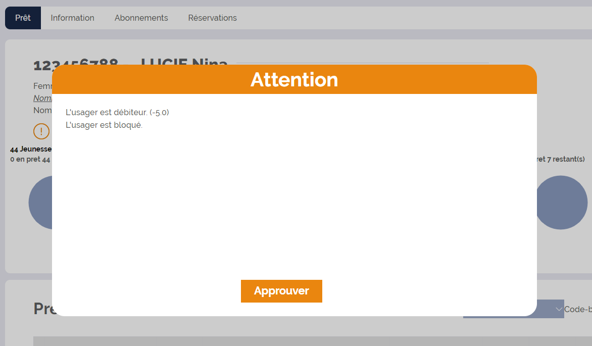Click the "L'usager est débiteur" message
This screenshot has width=592, height=346.
(117, 112)
